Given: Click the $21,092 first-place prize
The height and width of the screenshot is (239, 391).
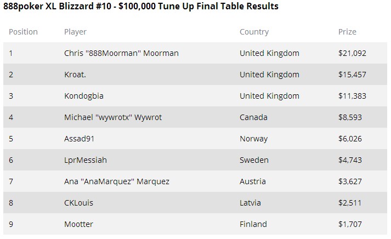Looking at the screenshot, I should coord(352,53).
